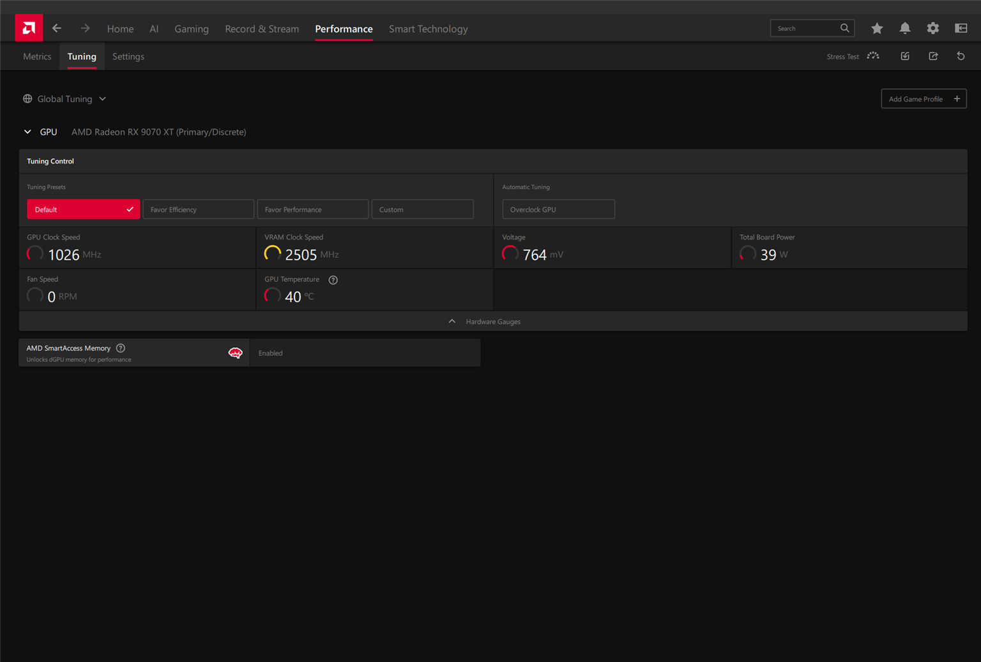Collapse the Hardware Gauges section
Image resolution: width=981 pixels, height=662 pixels.
(493, 322)
